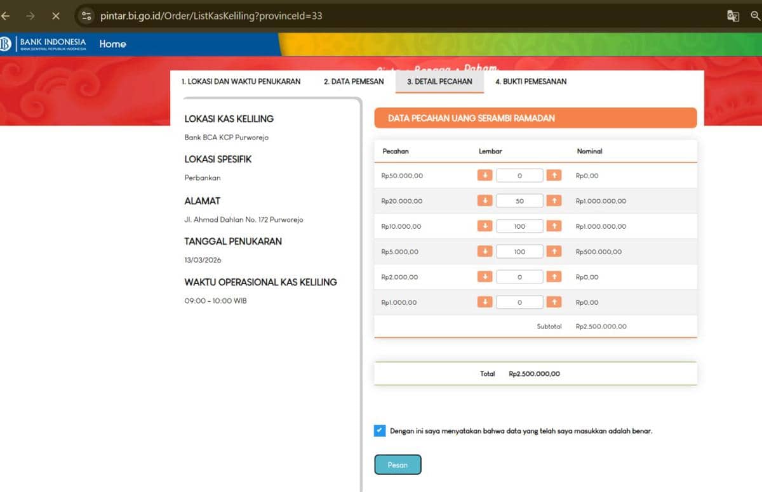Select the Bukti Pemesanan tab
The image size is (762, 492).
[x=531, y=82]
